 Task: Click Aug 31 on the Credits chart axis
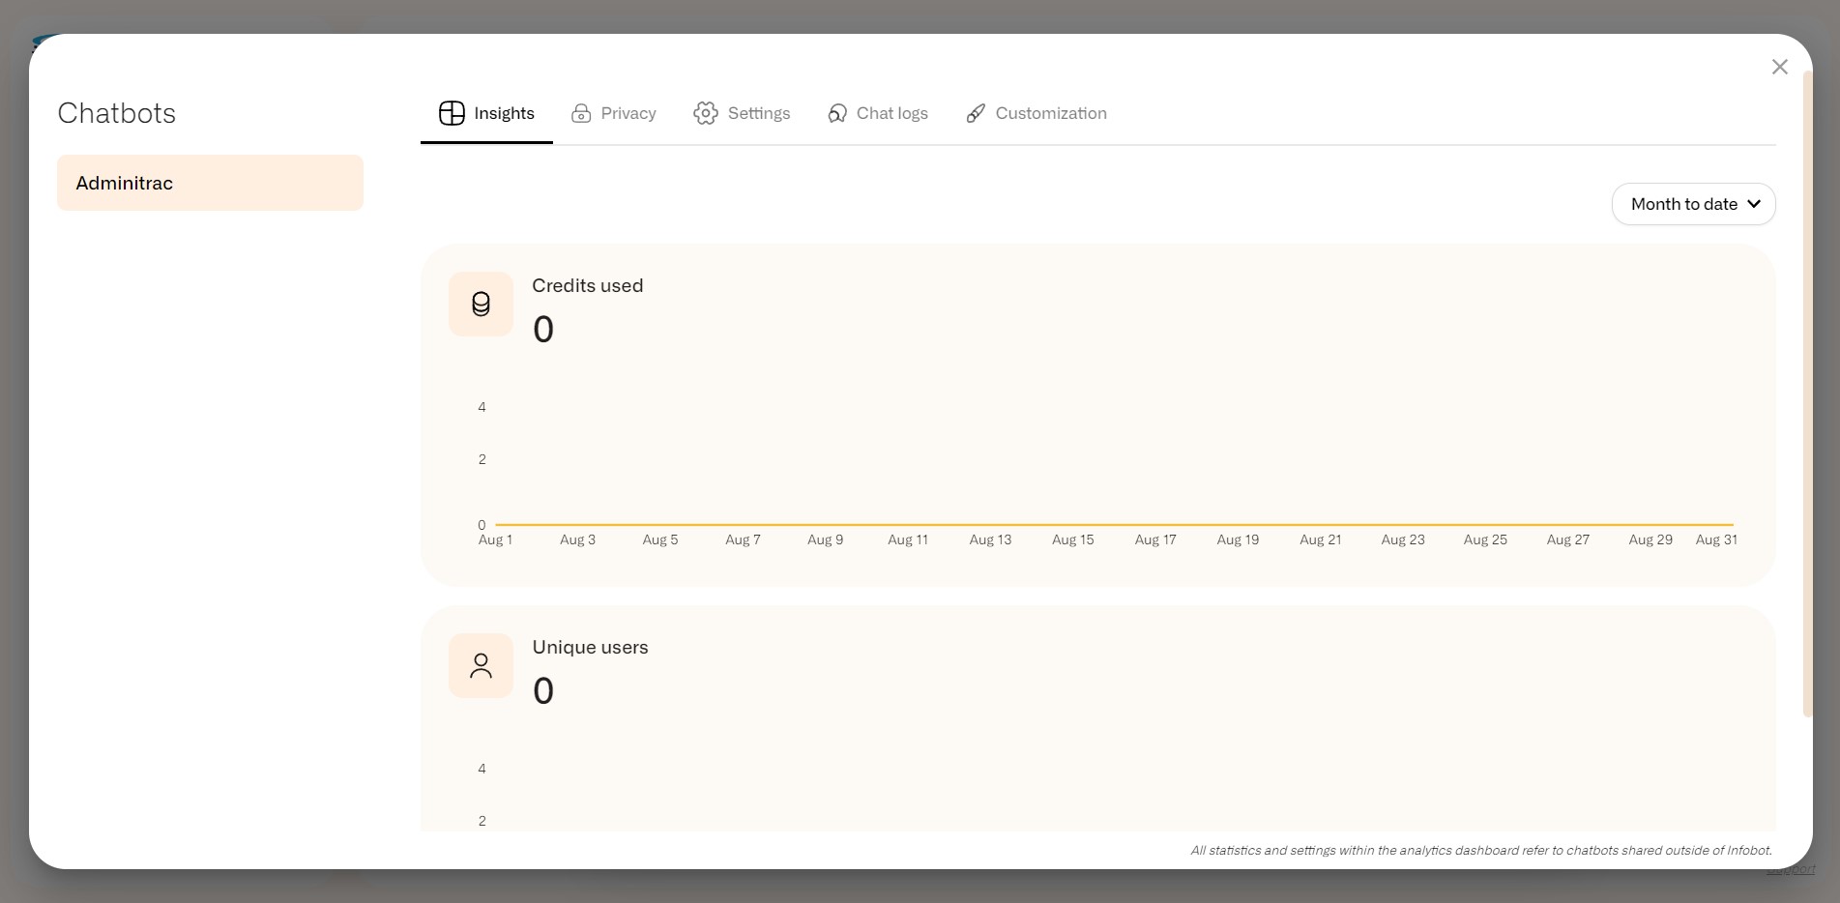coord(1716,539)
